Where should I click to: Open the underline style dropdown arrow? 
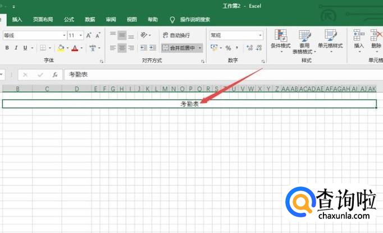(x=32, y=48)
